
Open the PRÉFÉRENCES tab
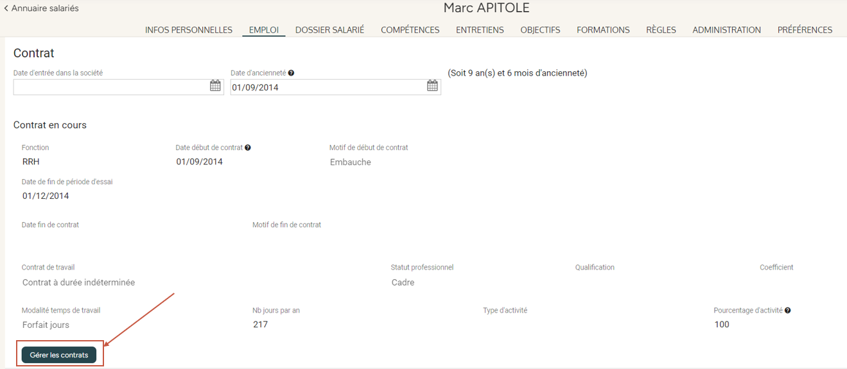pyautogui.click(x=805, y=30)
